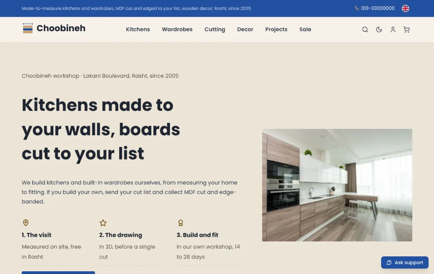Viewport: 434px width, 274px height.
Task: Open the Kitchens menu
Action: coord(138,29)
